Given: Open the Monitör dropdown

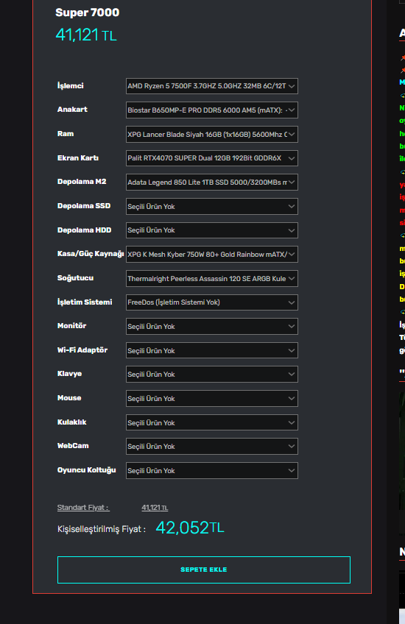Looking at the screenshot, I should pyautogui.click(x=212, y=326).
